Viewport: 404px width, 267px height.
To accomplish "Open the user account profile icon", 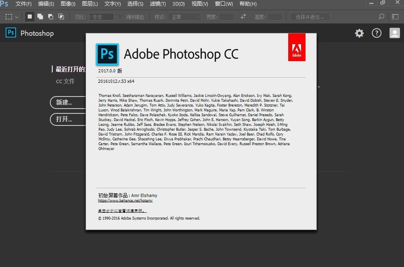I will (394, 33).
